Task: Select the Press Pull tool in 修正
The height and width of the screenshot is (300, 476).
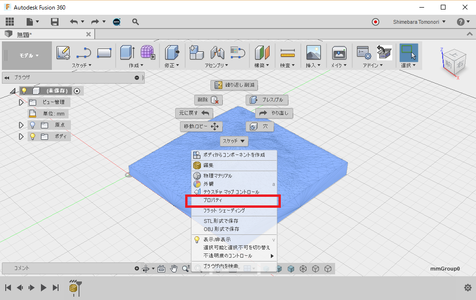Action: pos(172,52)
